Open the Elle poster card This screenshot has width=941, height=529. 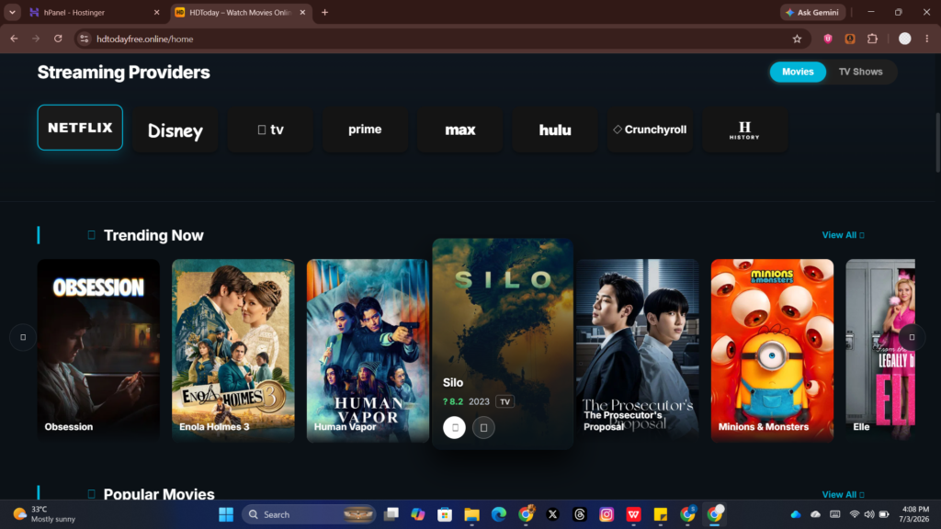pos(880,350)
